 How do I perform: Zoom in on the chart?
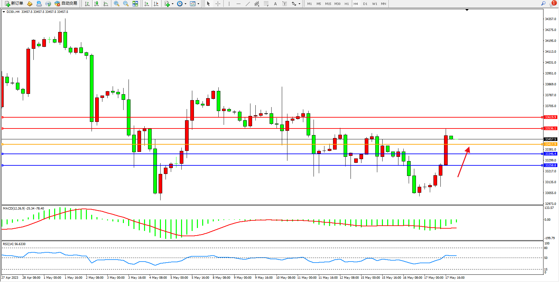117,4
